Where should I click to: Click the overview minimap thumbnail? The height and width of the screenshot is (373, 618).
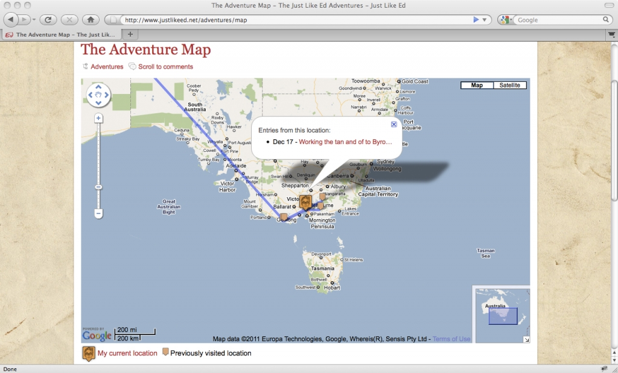pyautogui.click(x=503, y=316)
